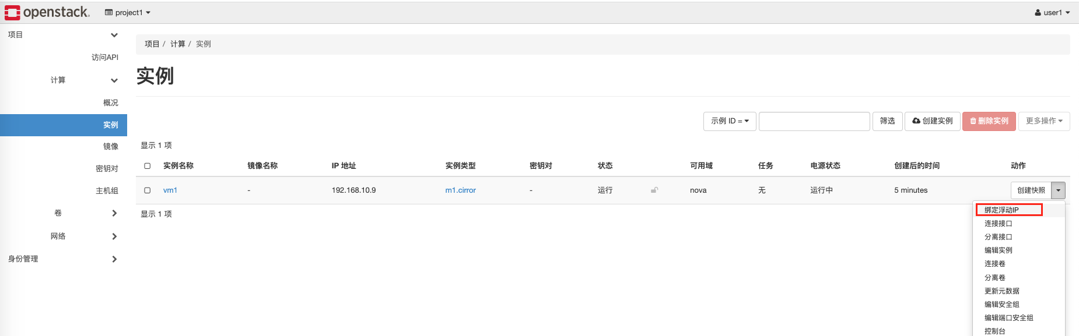Click 计算 in the breadcrumb
Viewport: 1079px width, 336px height.
(x=177, y=44)
